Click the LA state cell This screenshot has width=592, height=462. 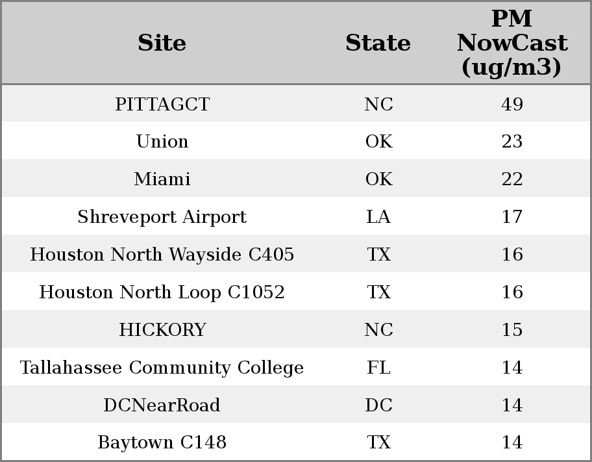click(x=378, y=217)
